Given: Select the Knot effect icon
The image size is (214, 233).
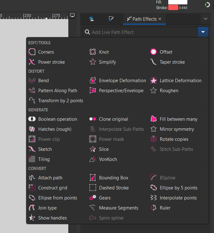Looking at the screenshot, I should coord(93,52).
